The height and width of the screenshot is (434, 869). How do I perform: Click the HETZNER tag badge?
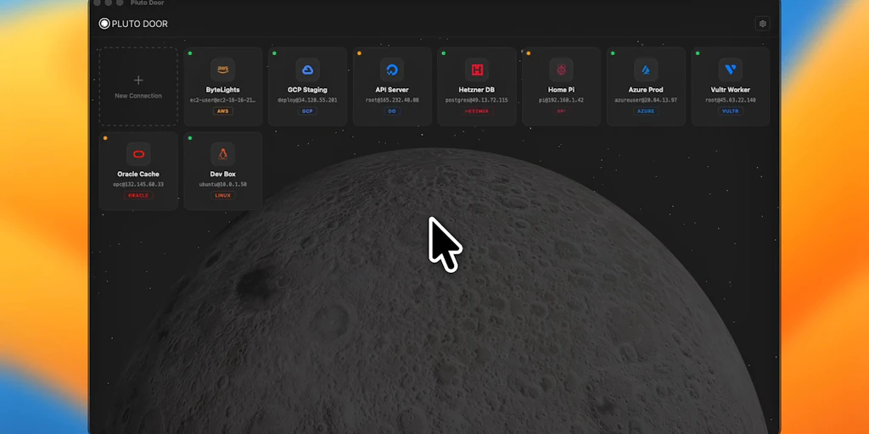(x=477, y=111)
